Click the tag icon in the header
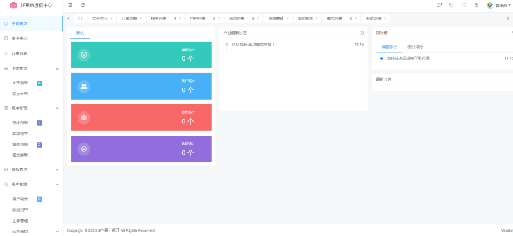 coord(451,5)
